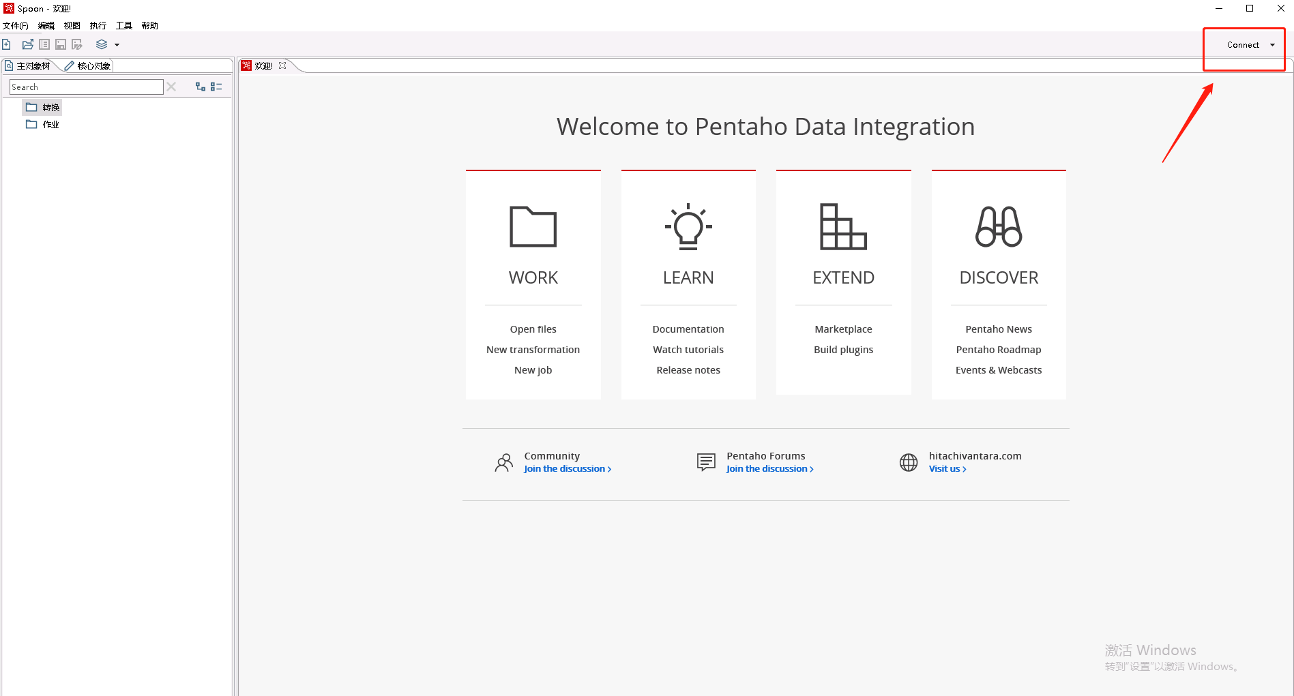This screenshot has height=696, width=1294.
Task: Open the Pentaho News link
Action: [999, 329]
